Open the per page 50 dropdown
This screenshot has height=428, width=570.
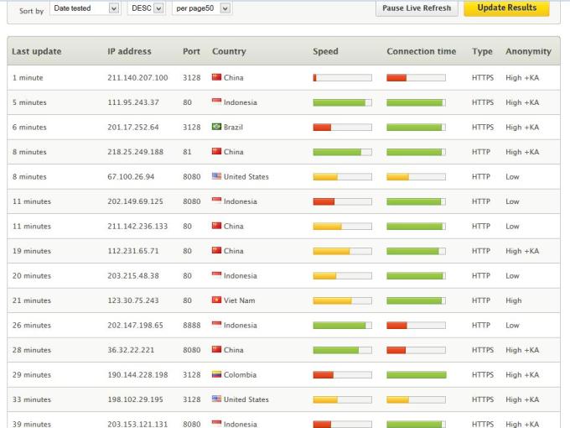(202, 8)
